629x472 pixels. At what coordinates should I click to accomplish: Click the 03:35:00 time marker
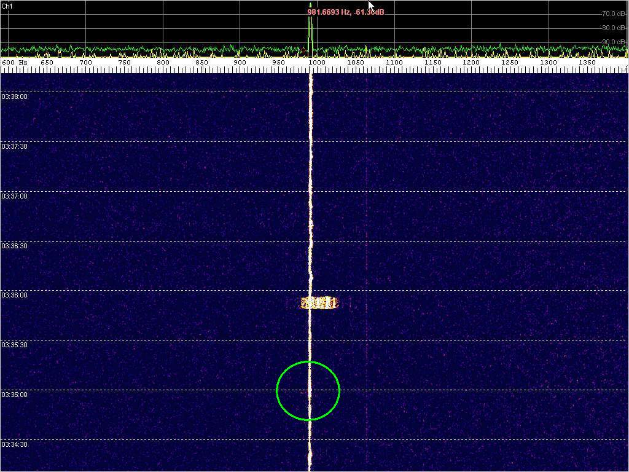click(15, 395)
